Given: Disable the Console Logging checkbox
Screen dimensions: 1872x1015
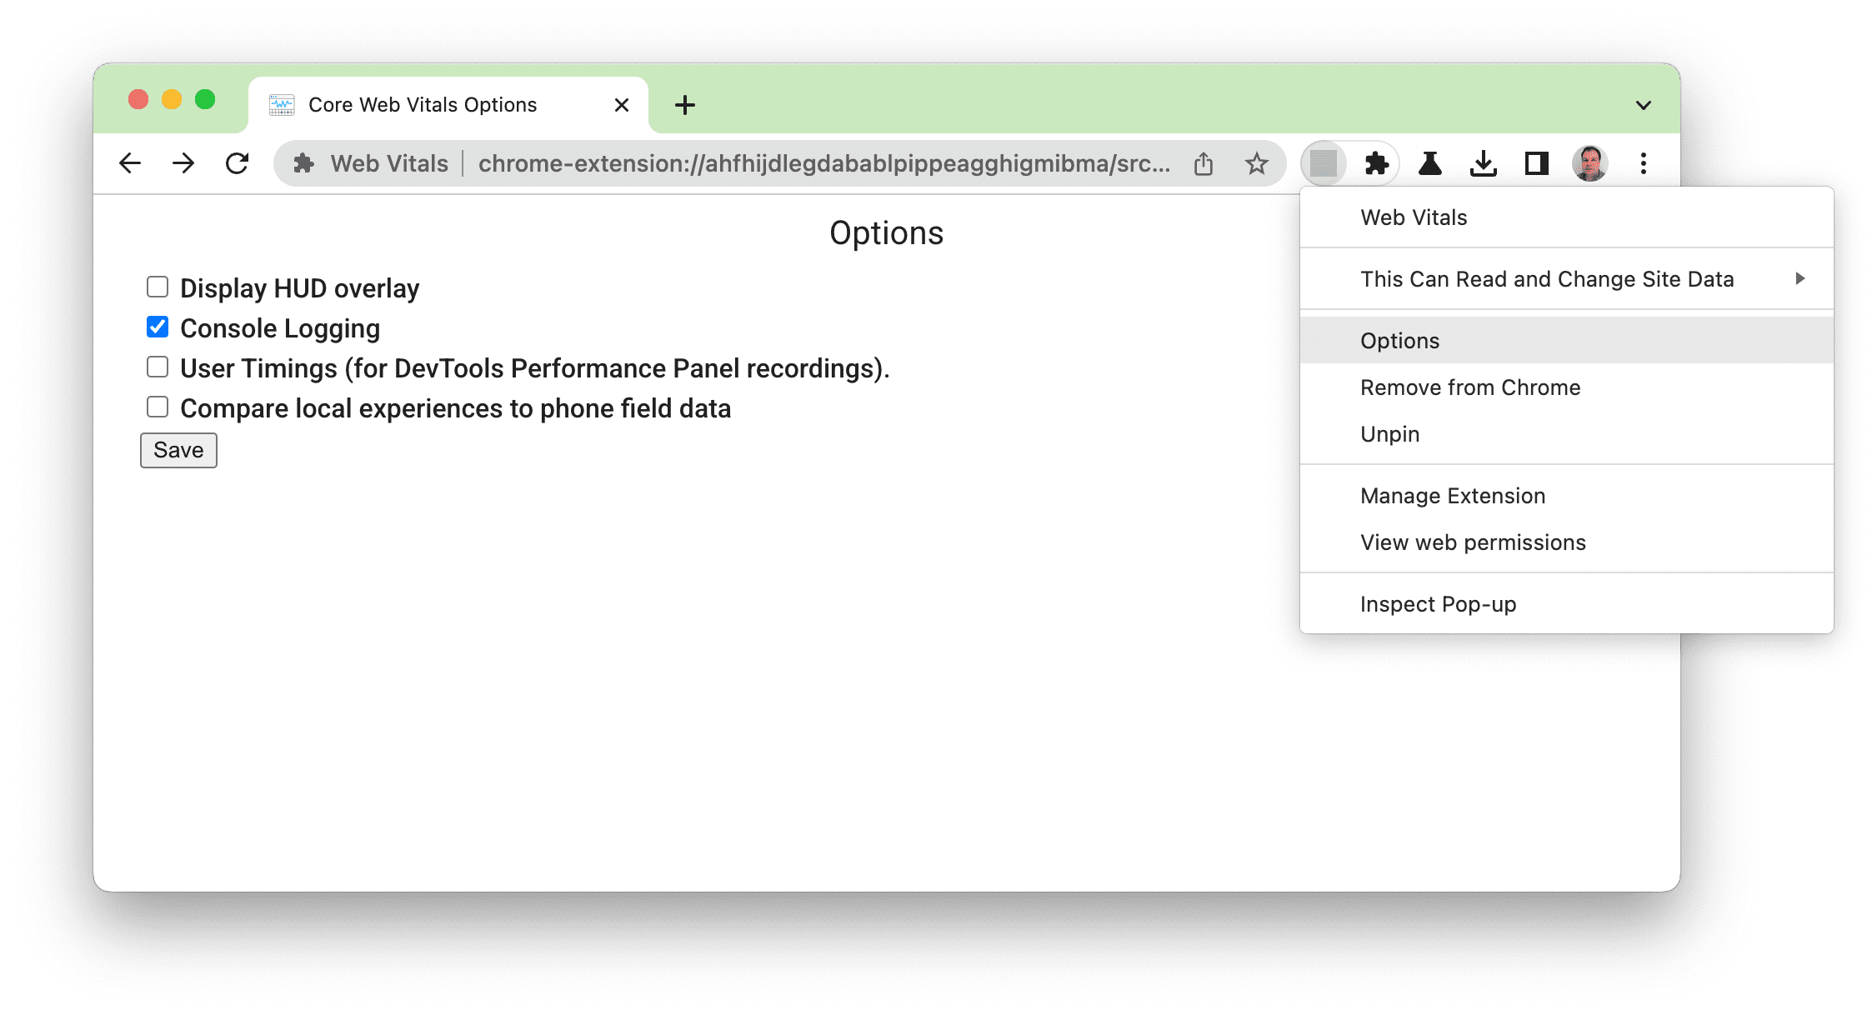Looking at the screenshot, I should [158, 328].
